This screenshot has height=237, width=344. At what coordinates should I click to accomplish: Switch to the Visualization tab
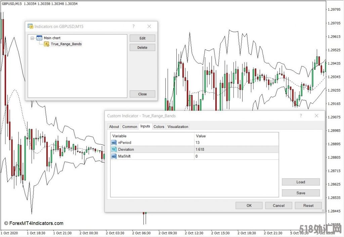click(178, 127)
